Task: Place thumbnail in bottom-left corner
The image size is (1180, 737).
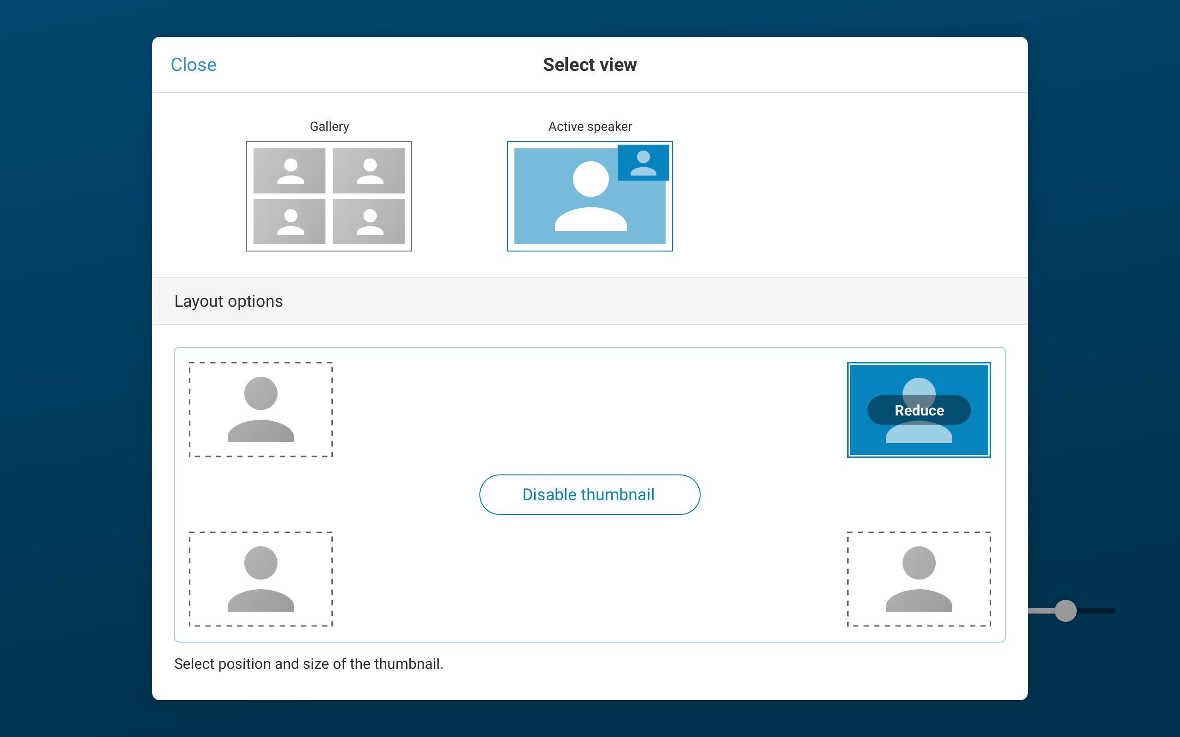Action: click(261, 579)
